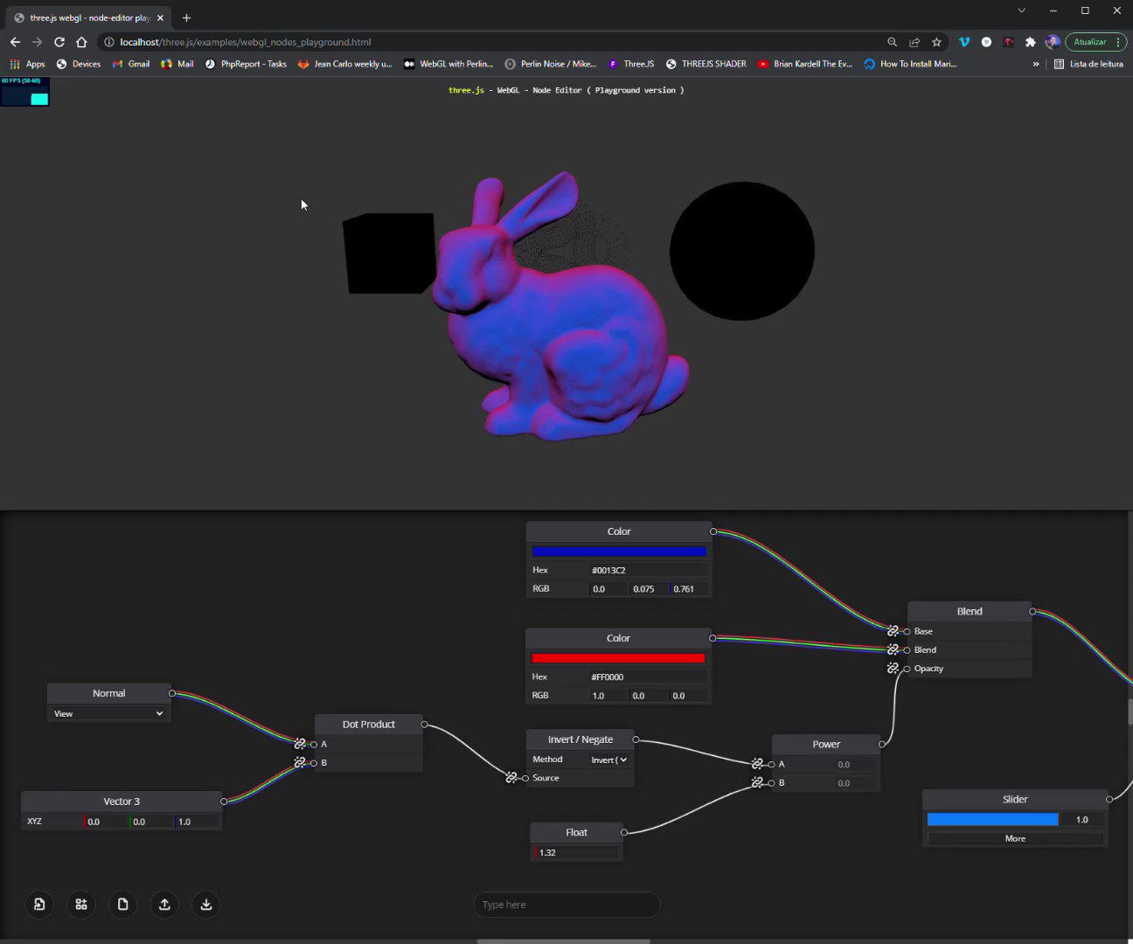
Task: Click the Type here node search field
Action: point(566,904)
